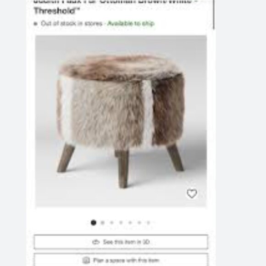Screen dimensions: 266x266
Task: Click Plan a space with this item
Action: (121, 260)
